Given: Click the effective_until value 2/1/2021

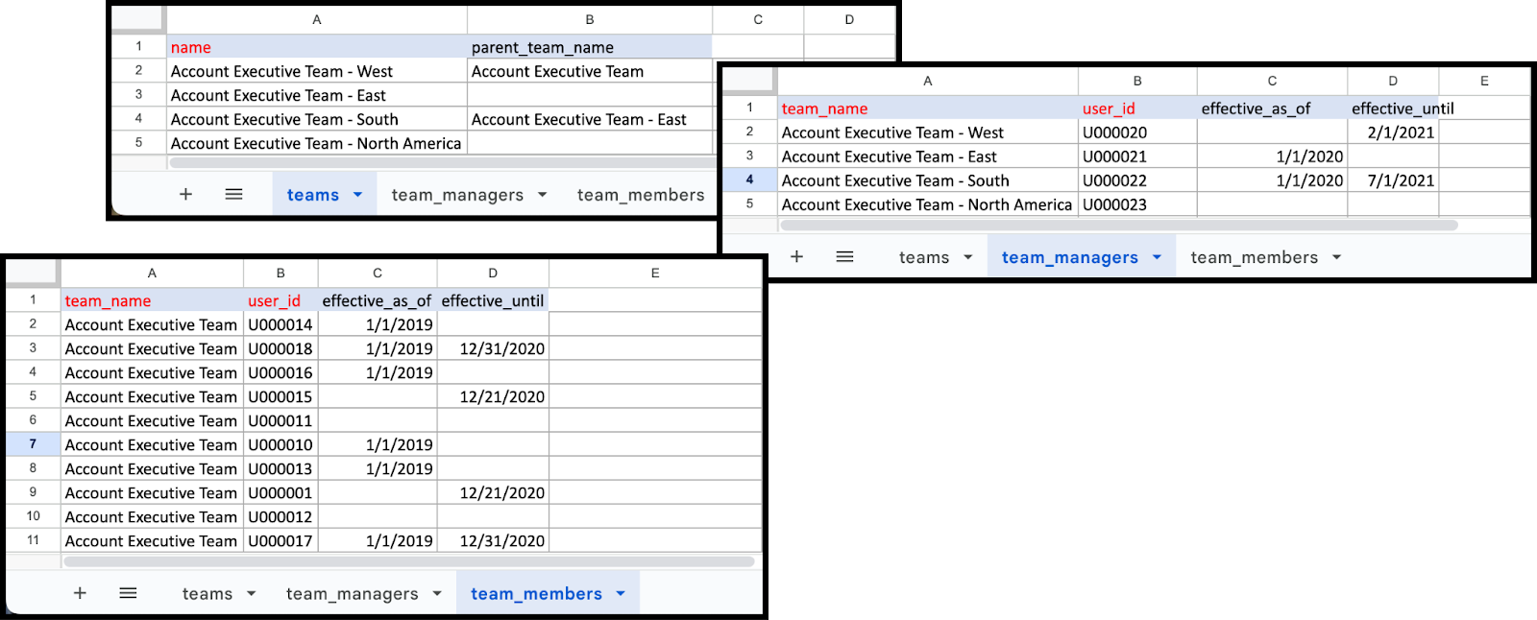Looking at the screenshot, I should (1393, 132).
